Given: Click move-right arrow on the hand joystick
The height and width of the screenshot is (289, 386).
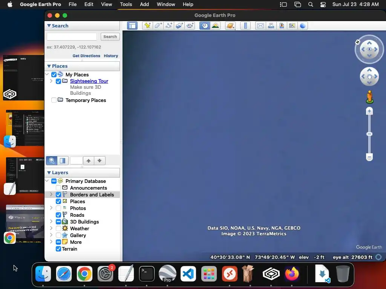Looking at the screenshot, I should click(x=376, y=76).
